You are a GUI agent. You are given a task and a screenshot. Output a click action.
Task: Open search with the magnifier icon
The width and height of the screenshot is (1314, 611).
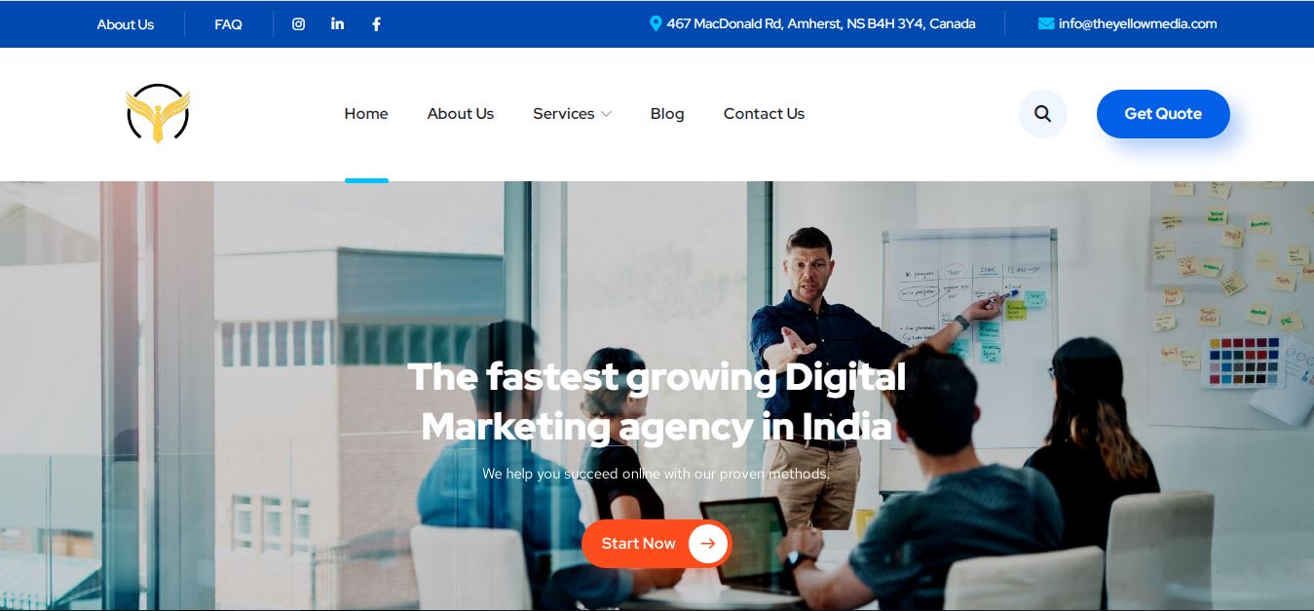pos(1043,114)
